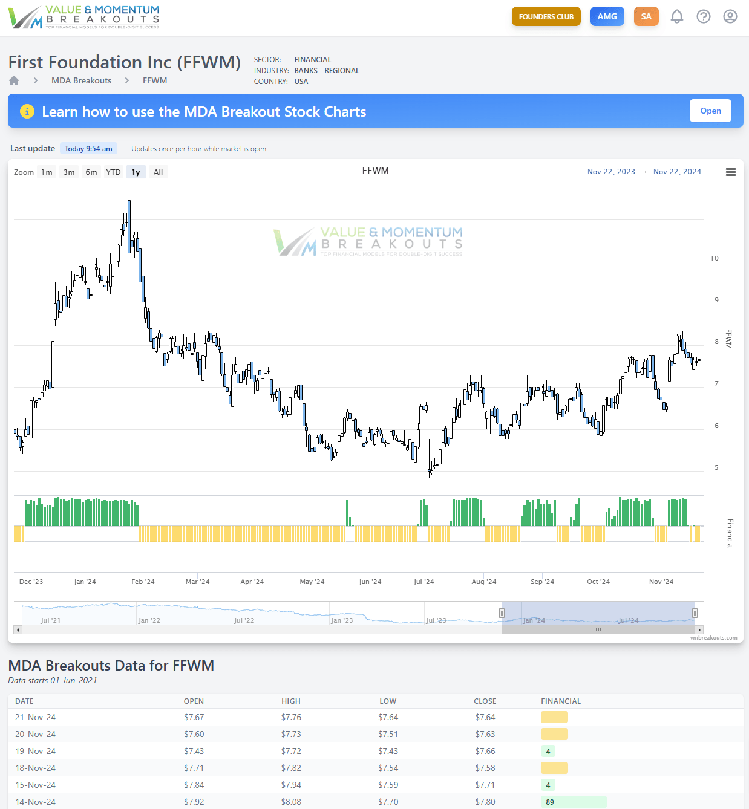This screenshot has width=749, height=809.
Task: Switch the chart to the All range
Action: [x=158, y=172]
